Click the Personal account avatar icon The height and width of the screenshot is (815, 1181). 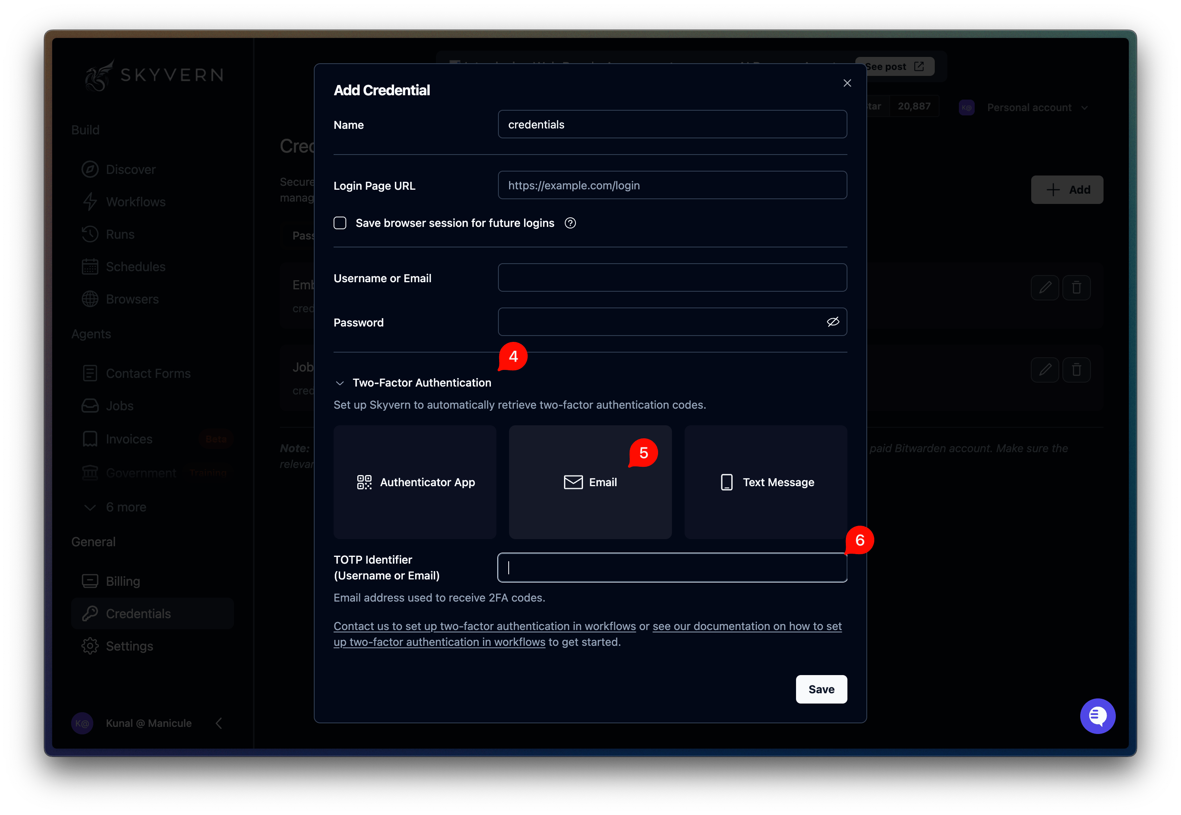(x=966, y=107)
